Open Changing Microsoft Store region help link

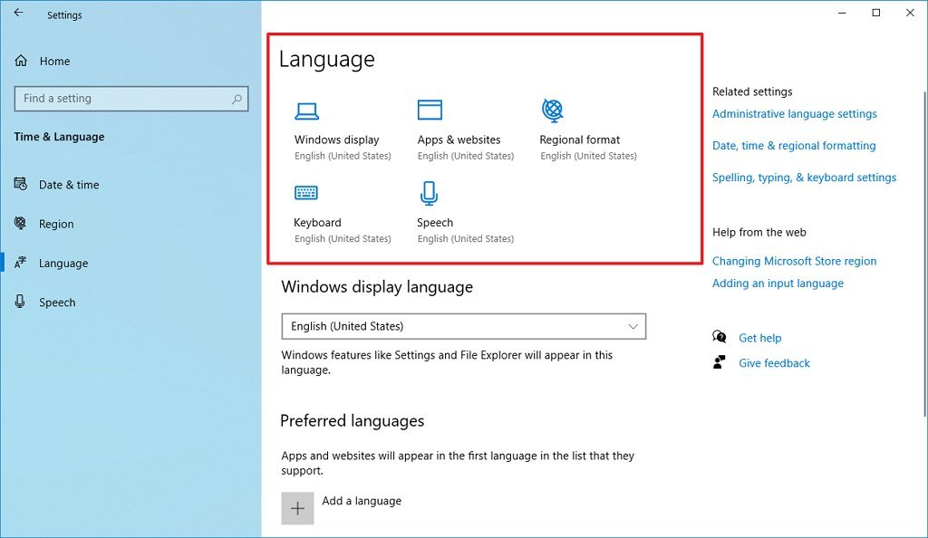[x=794, y=261]
